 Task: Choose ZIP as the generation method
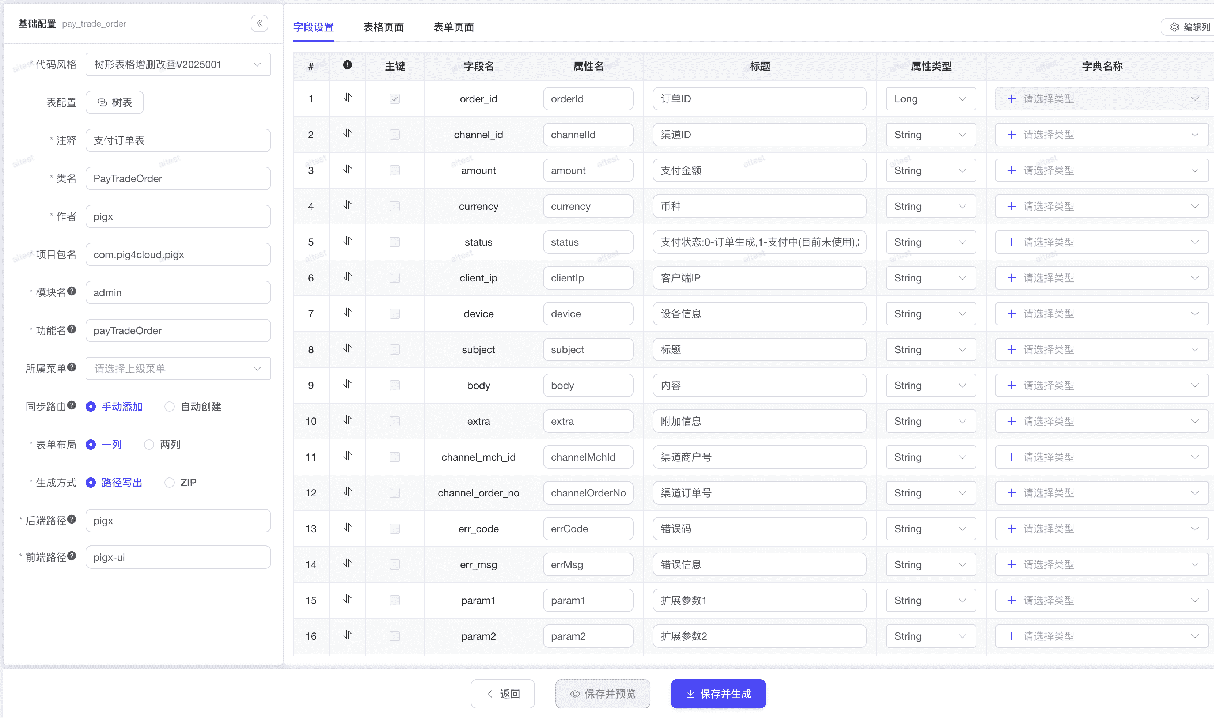pyautogui.click(x=169, y=482)
